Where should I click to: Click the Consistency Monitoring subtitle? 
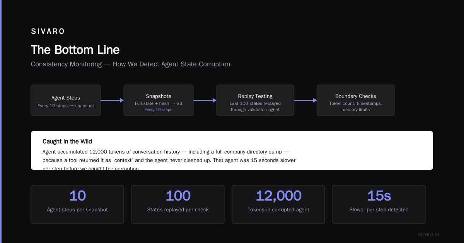click(x=130, y=64)
